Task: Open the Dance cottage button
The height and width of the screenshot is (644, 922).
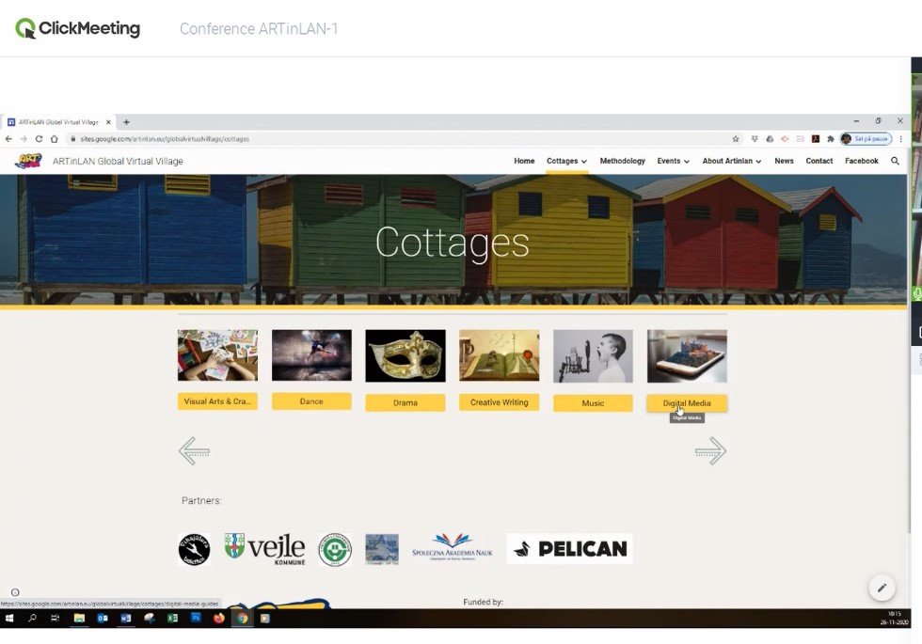Action: pyautogui.click(x=311, y=401)
